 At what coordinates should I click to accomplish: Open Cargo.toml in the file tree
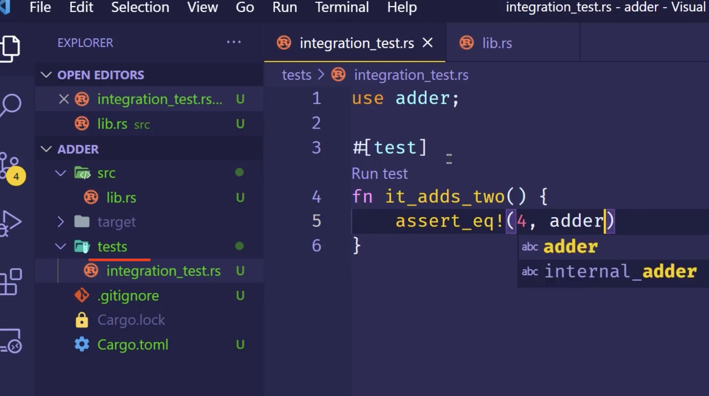133,345
